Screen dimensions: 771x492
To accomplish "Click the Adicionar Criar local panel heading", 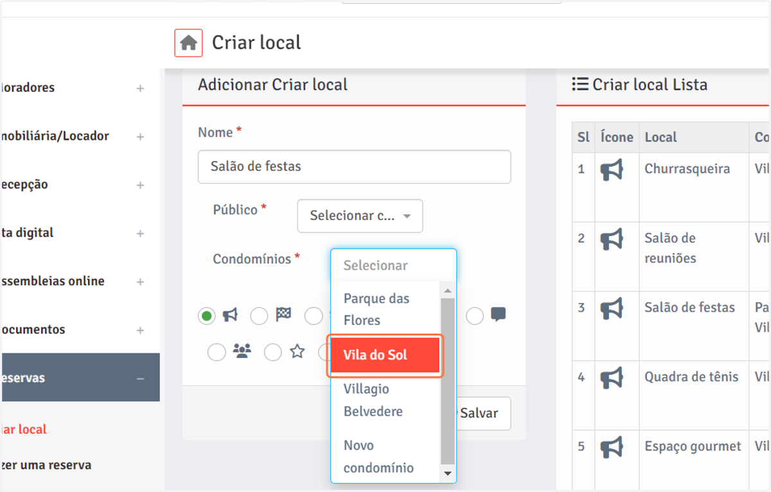I will coord(272,85).
